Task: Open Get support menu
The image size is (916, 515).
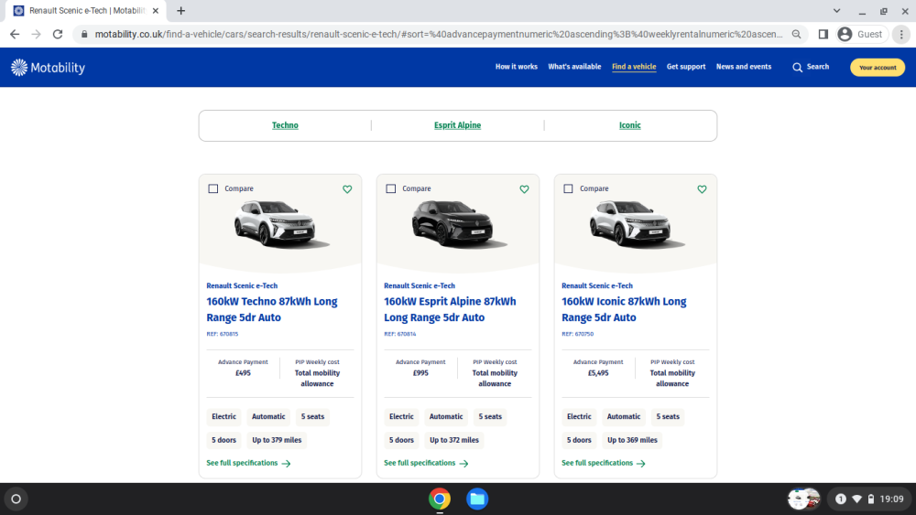Action: point(686,67)
